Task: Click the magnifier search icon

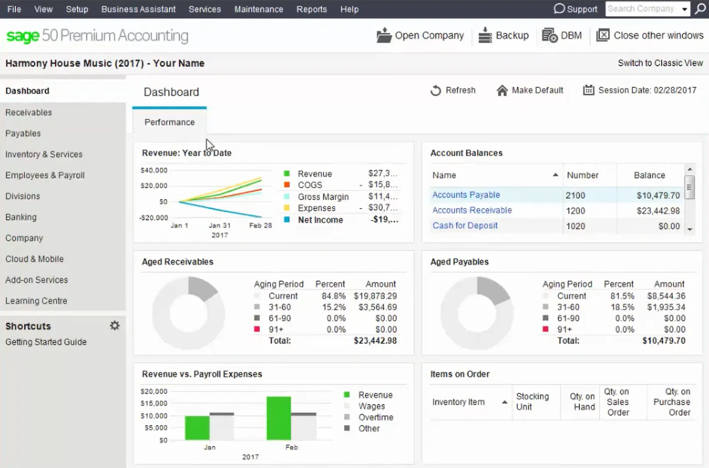Action: click(701, 9)
